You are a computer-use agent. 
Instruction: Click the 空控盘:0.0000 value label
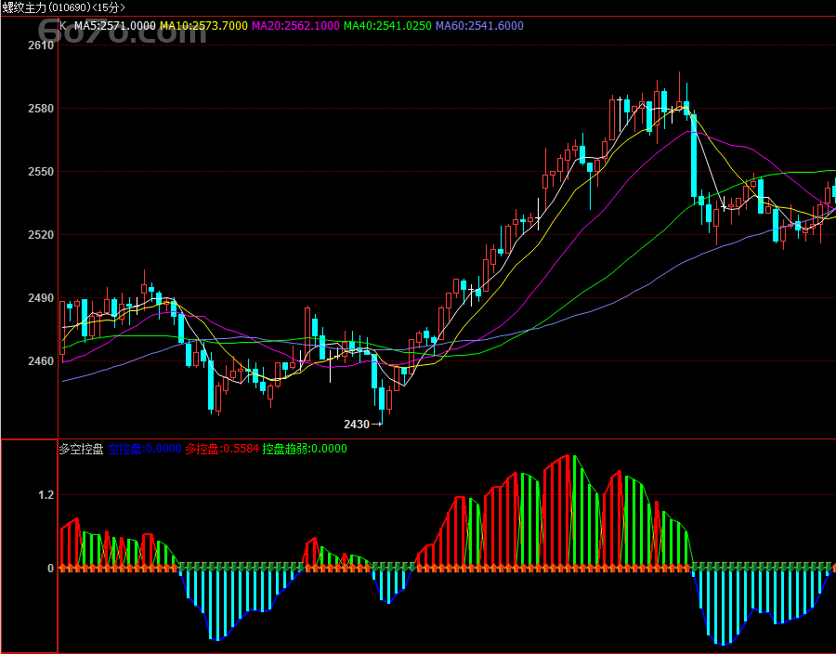145,449
